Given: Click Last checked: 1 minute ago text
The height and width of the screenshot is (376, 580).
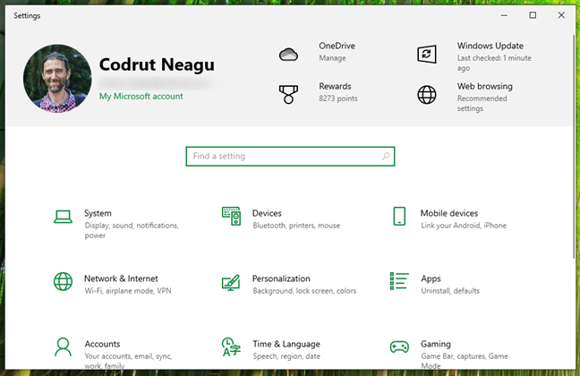Looking at the screenshot, I should point(494,63).
